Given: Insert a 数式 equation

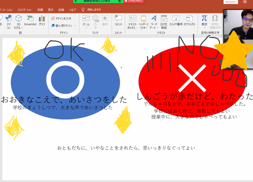Looking at the screenshot, I should click(204, 22).
